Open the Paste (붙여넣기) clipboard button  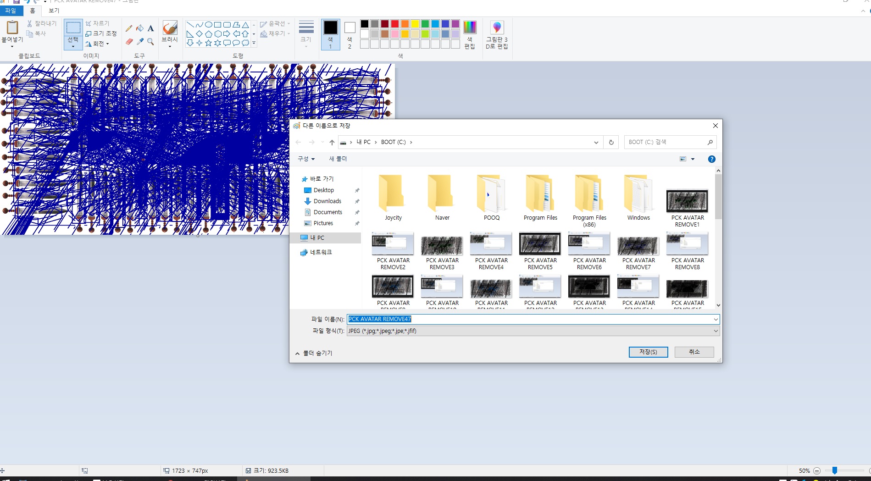(12, 33)
